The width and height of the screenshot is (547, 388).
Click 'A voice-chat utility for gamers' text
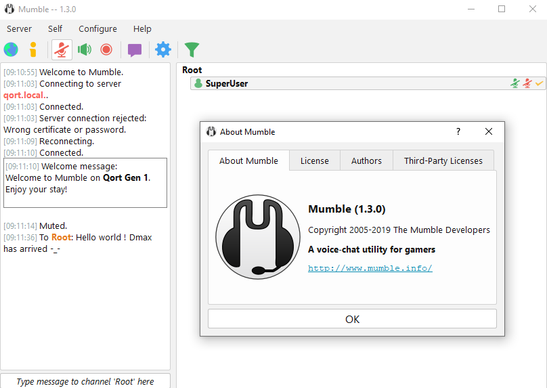[372, 249]
